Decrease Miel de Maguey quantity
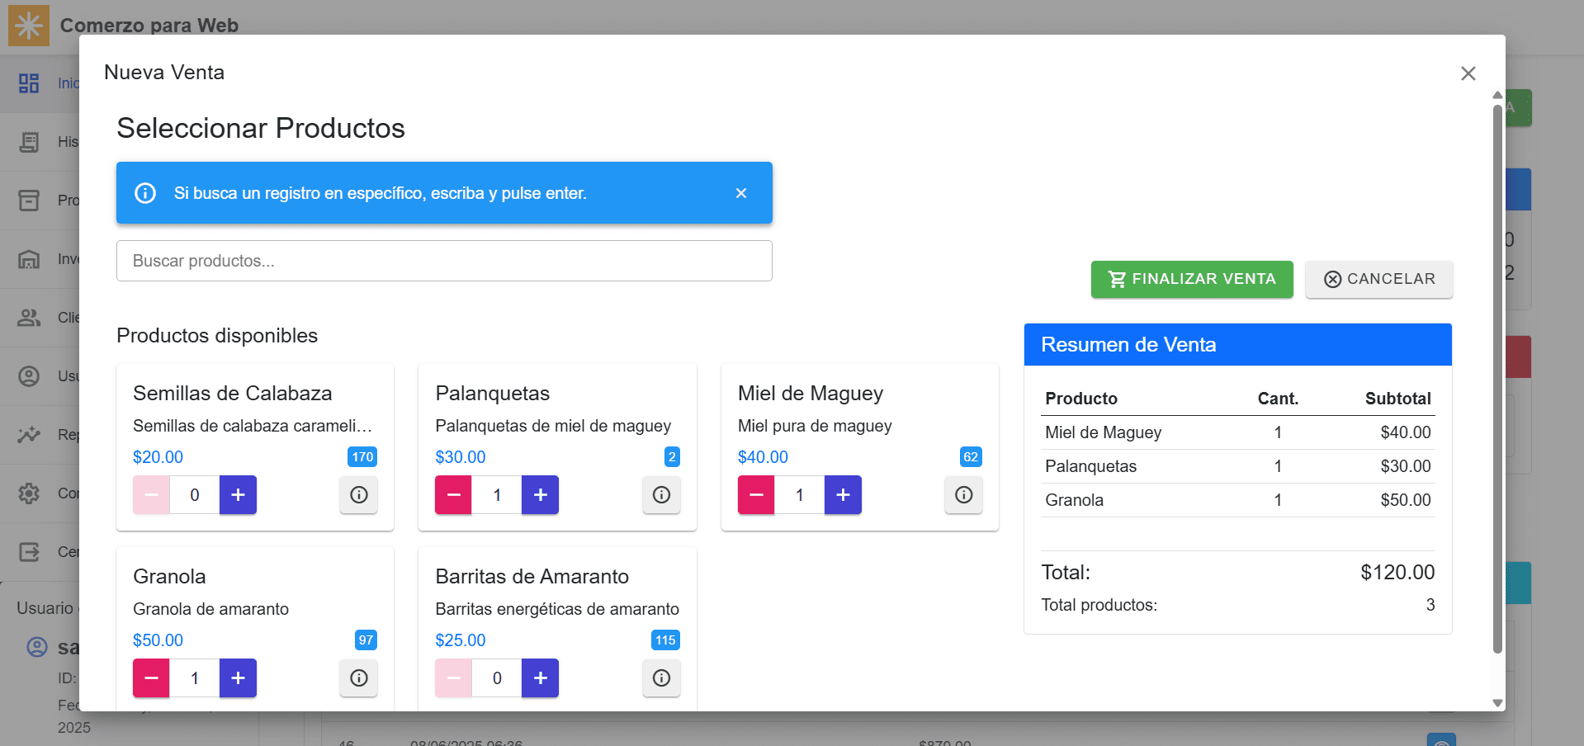The height and width of the screenshot is (746, 1584). coord(756,495)
